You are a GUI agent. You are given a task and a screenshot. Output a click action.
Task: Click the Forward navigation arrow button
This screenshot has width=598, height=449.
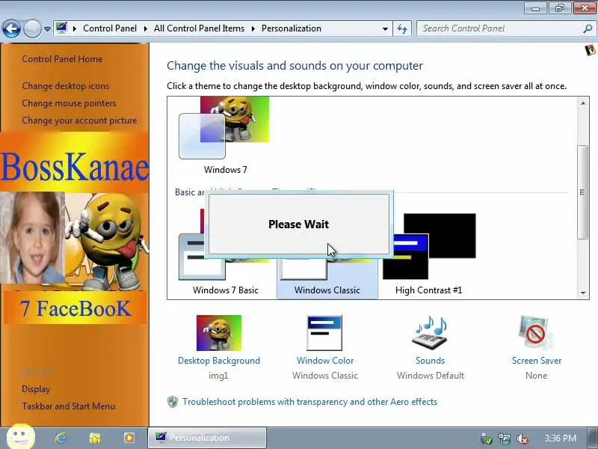pyautogui.click(x=32, y=28)
